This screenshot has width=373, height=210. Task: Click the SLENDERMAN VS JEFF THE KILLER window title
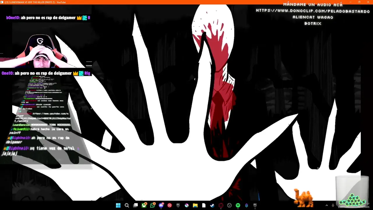click(x=35, y=2)
